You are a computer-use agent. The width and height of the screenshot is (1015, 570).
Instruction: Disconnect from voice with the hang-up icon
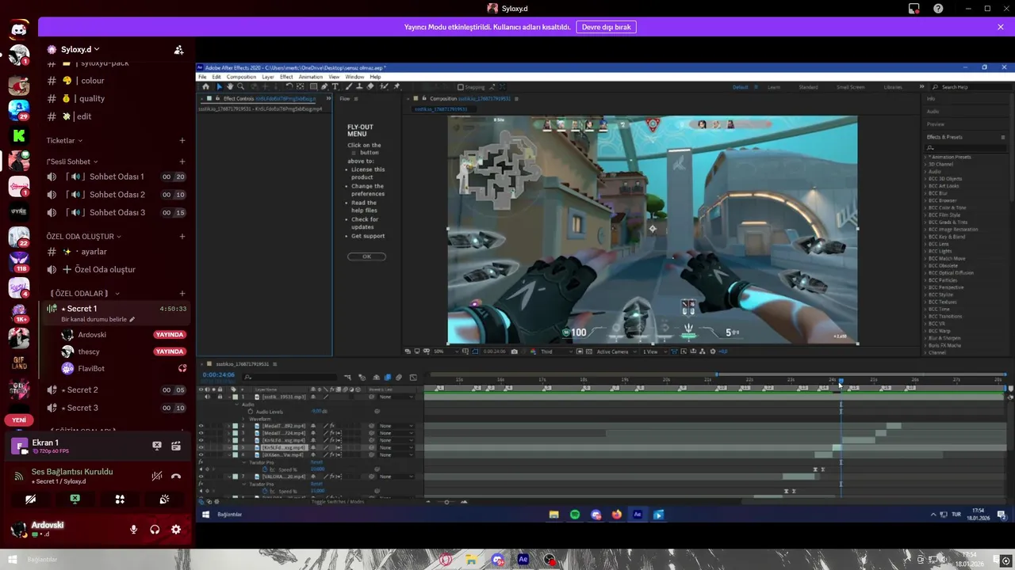pyautogui.click(x=176, y=476)
